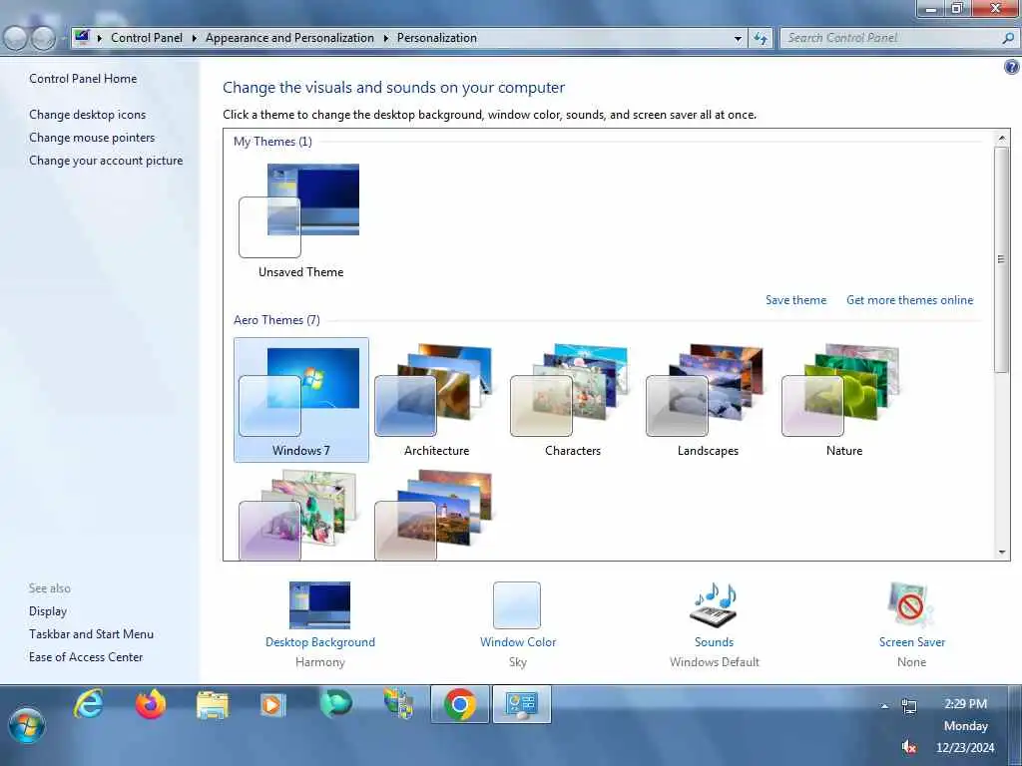Open the green round app in taskbar
The image size is (1022, 766).
[335, 704]
